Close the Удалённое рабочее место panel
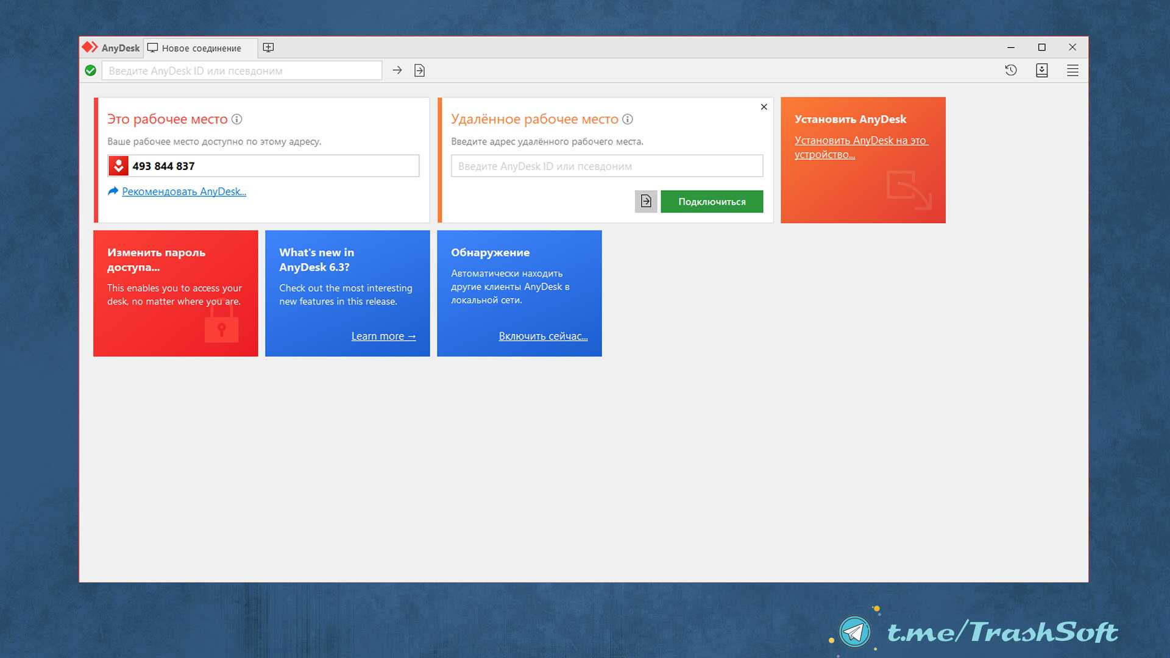Screen dimensions: 1170x658 tap(764, 107)
